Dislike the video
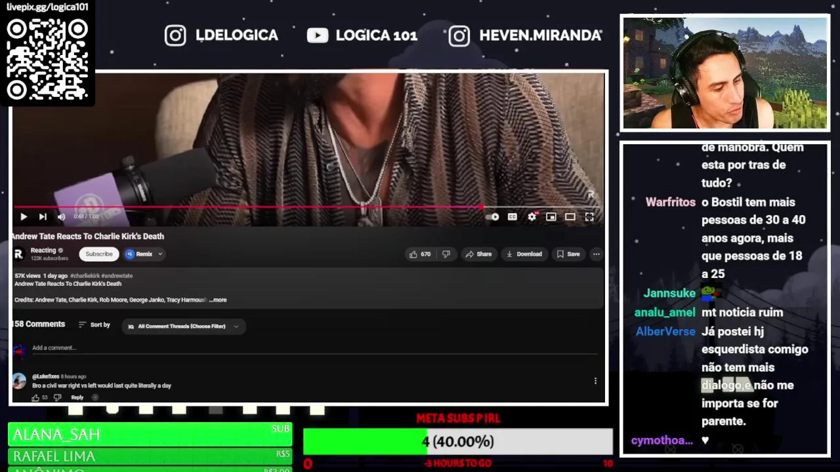 tap(446, 254)
